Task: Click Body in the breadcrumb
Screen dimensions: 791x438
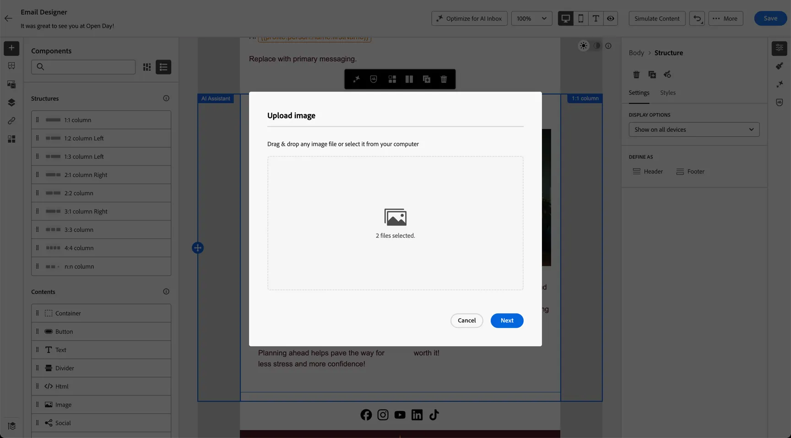Action: coord(636,53)
